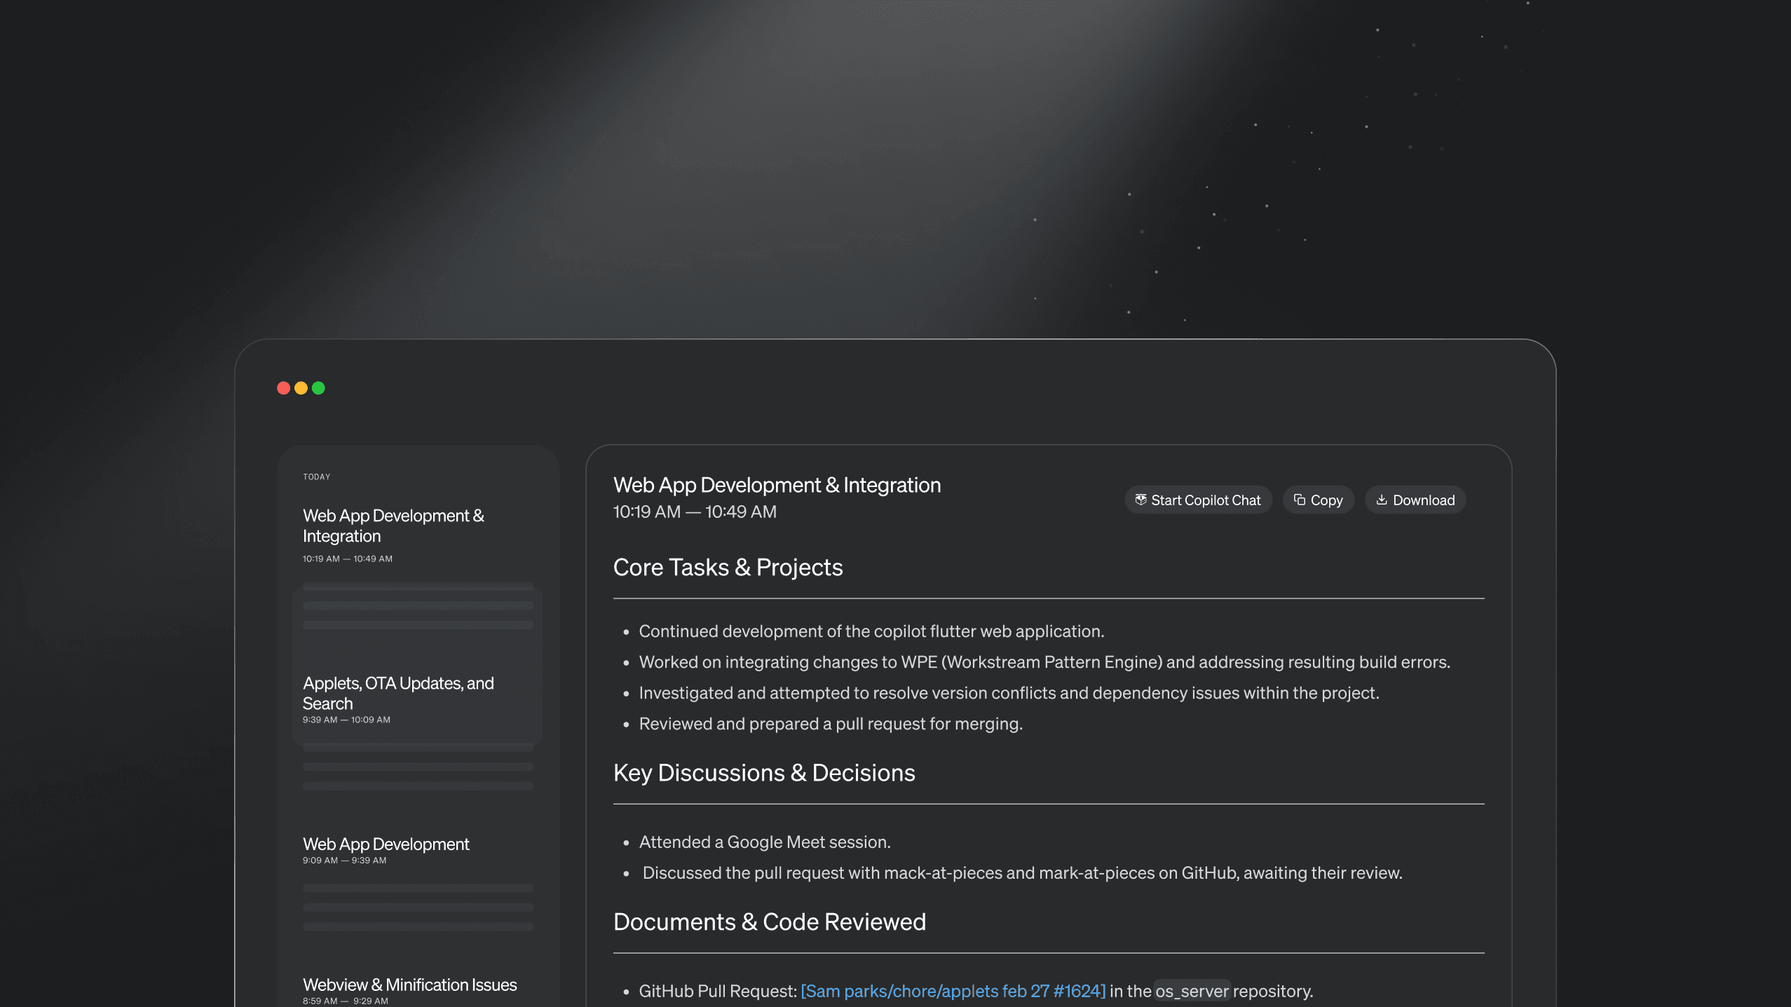1791x1007 pixels.
Task: Click the yellow minimize window dot
Action: (301, 388)
